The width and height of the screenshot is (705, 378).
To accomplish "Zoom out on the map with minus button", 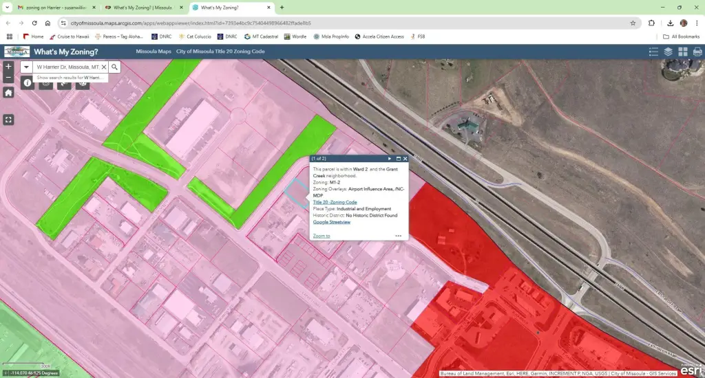I will click(8, 78).
